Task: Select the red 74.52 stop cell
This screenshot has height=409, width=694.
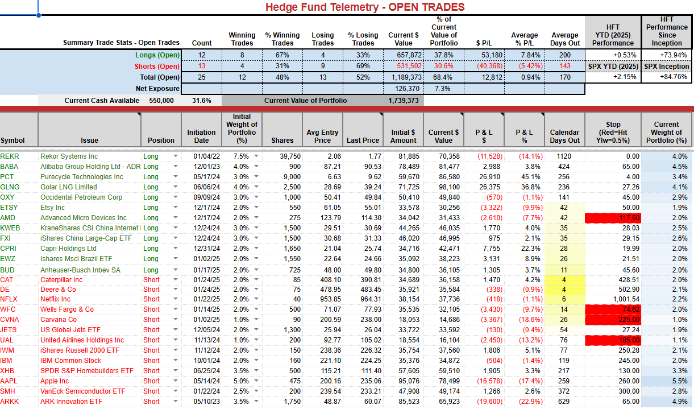Action: [613, 309]
